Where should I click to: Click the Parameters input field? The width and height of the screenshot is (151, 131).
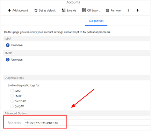(x=87, y=123)
